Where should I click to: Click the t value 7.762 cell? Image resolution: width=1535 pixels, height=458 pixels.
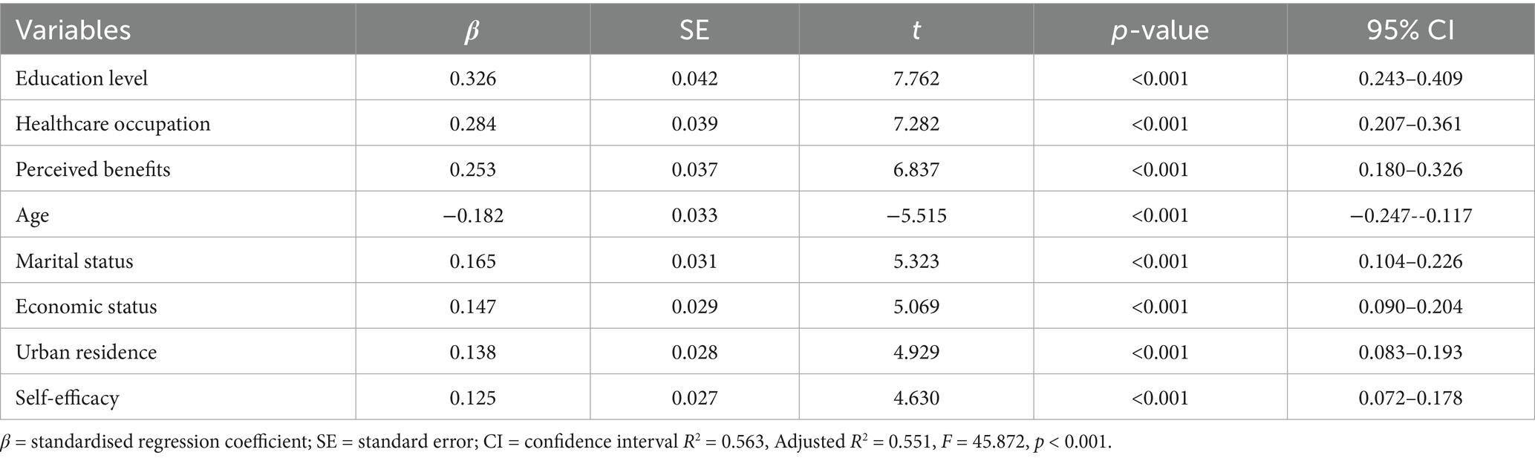916,78
